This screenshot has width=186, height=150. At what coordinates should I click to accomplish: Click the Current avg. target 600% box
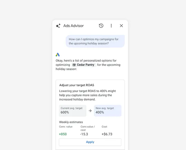(72, 110)
